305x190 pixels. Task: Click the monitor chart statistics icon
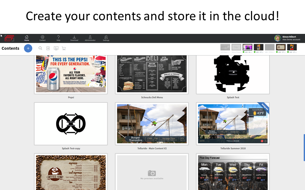pyautogui.click(x=56, y=48)
